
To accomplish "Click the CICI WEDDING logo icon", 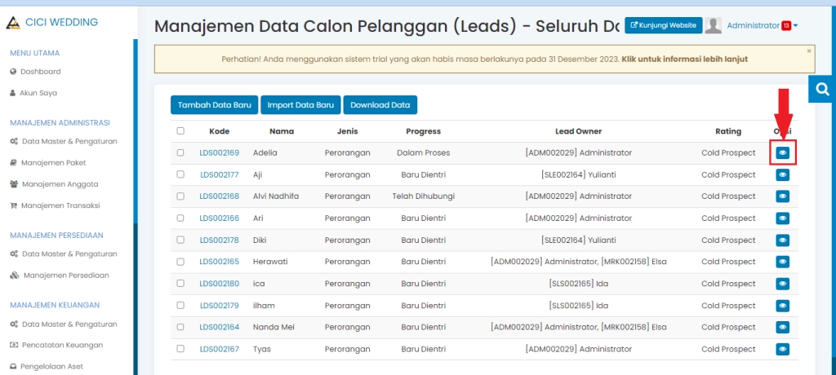I will (12, 22).
